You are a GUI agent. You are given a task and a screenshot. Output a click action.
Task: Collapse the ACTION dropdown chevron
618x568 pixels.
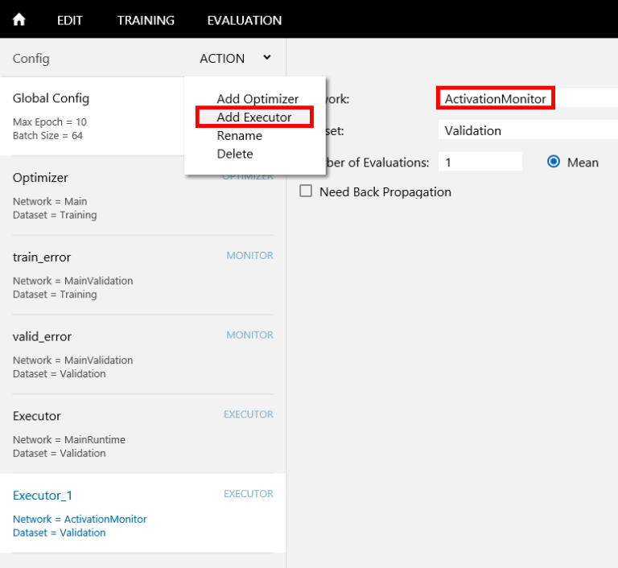pos(266,58)
